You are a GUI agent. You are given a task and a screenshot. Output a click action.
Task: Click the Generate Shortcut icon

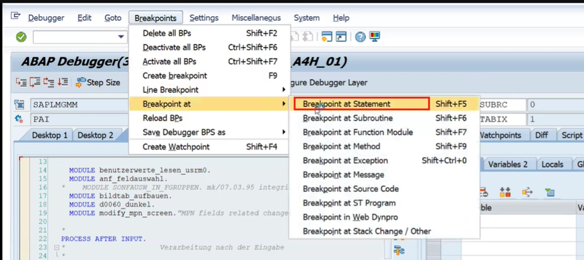point(341,36)
